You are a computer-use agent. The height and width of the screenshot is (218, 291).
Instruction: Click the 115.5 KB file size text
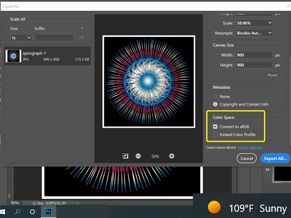[82, 59]
